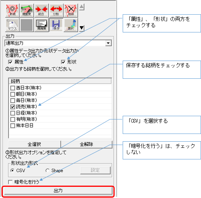Click the 銘柄 list column header

click(60, 81)
